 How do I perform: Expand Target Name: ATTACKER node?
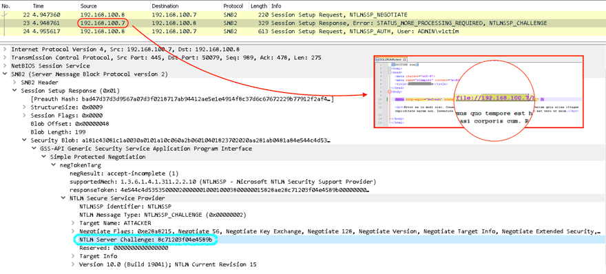[73, 223]
